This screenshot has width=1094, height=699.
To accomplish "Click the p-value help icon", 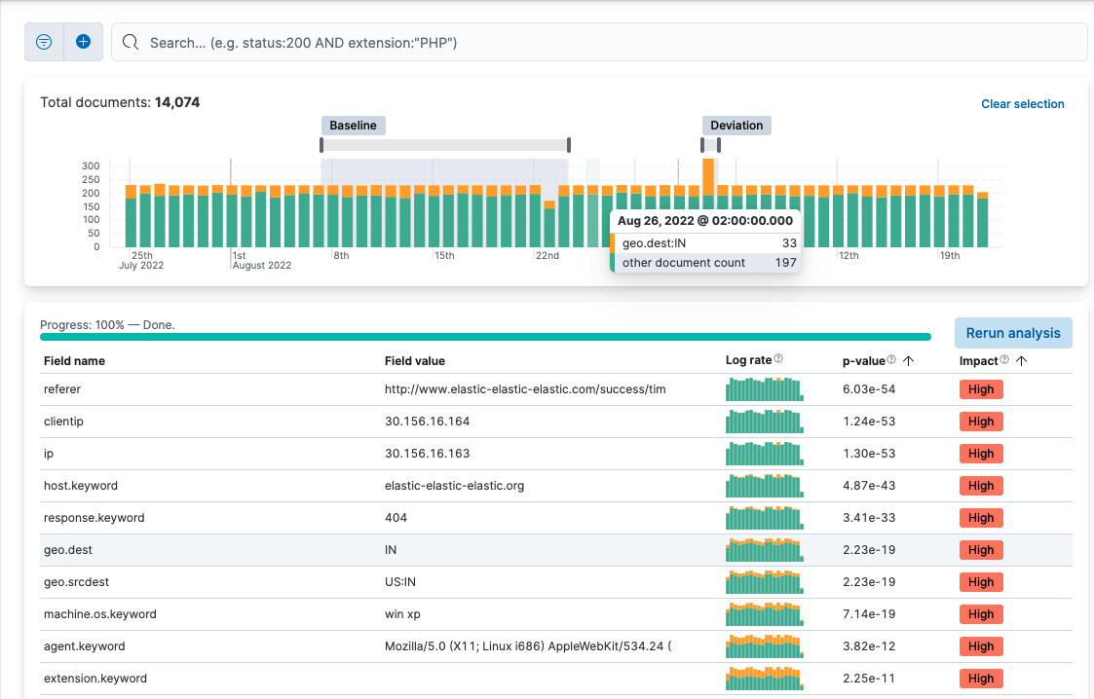I will coord(891,360).
